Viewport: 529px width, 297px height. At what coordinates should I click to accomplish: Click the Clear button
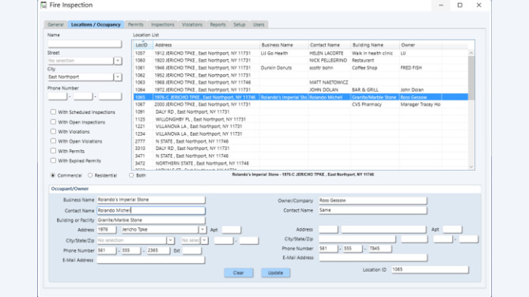coord(239,273)
